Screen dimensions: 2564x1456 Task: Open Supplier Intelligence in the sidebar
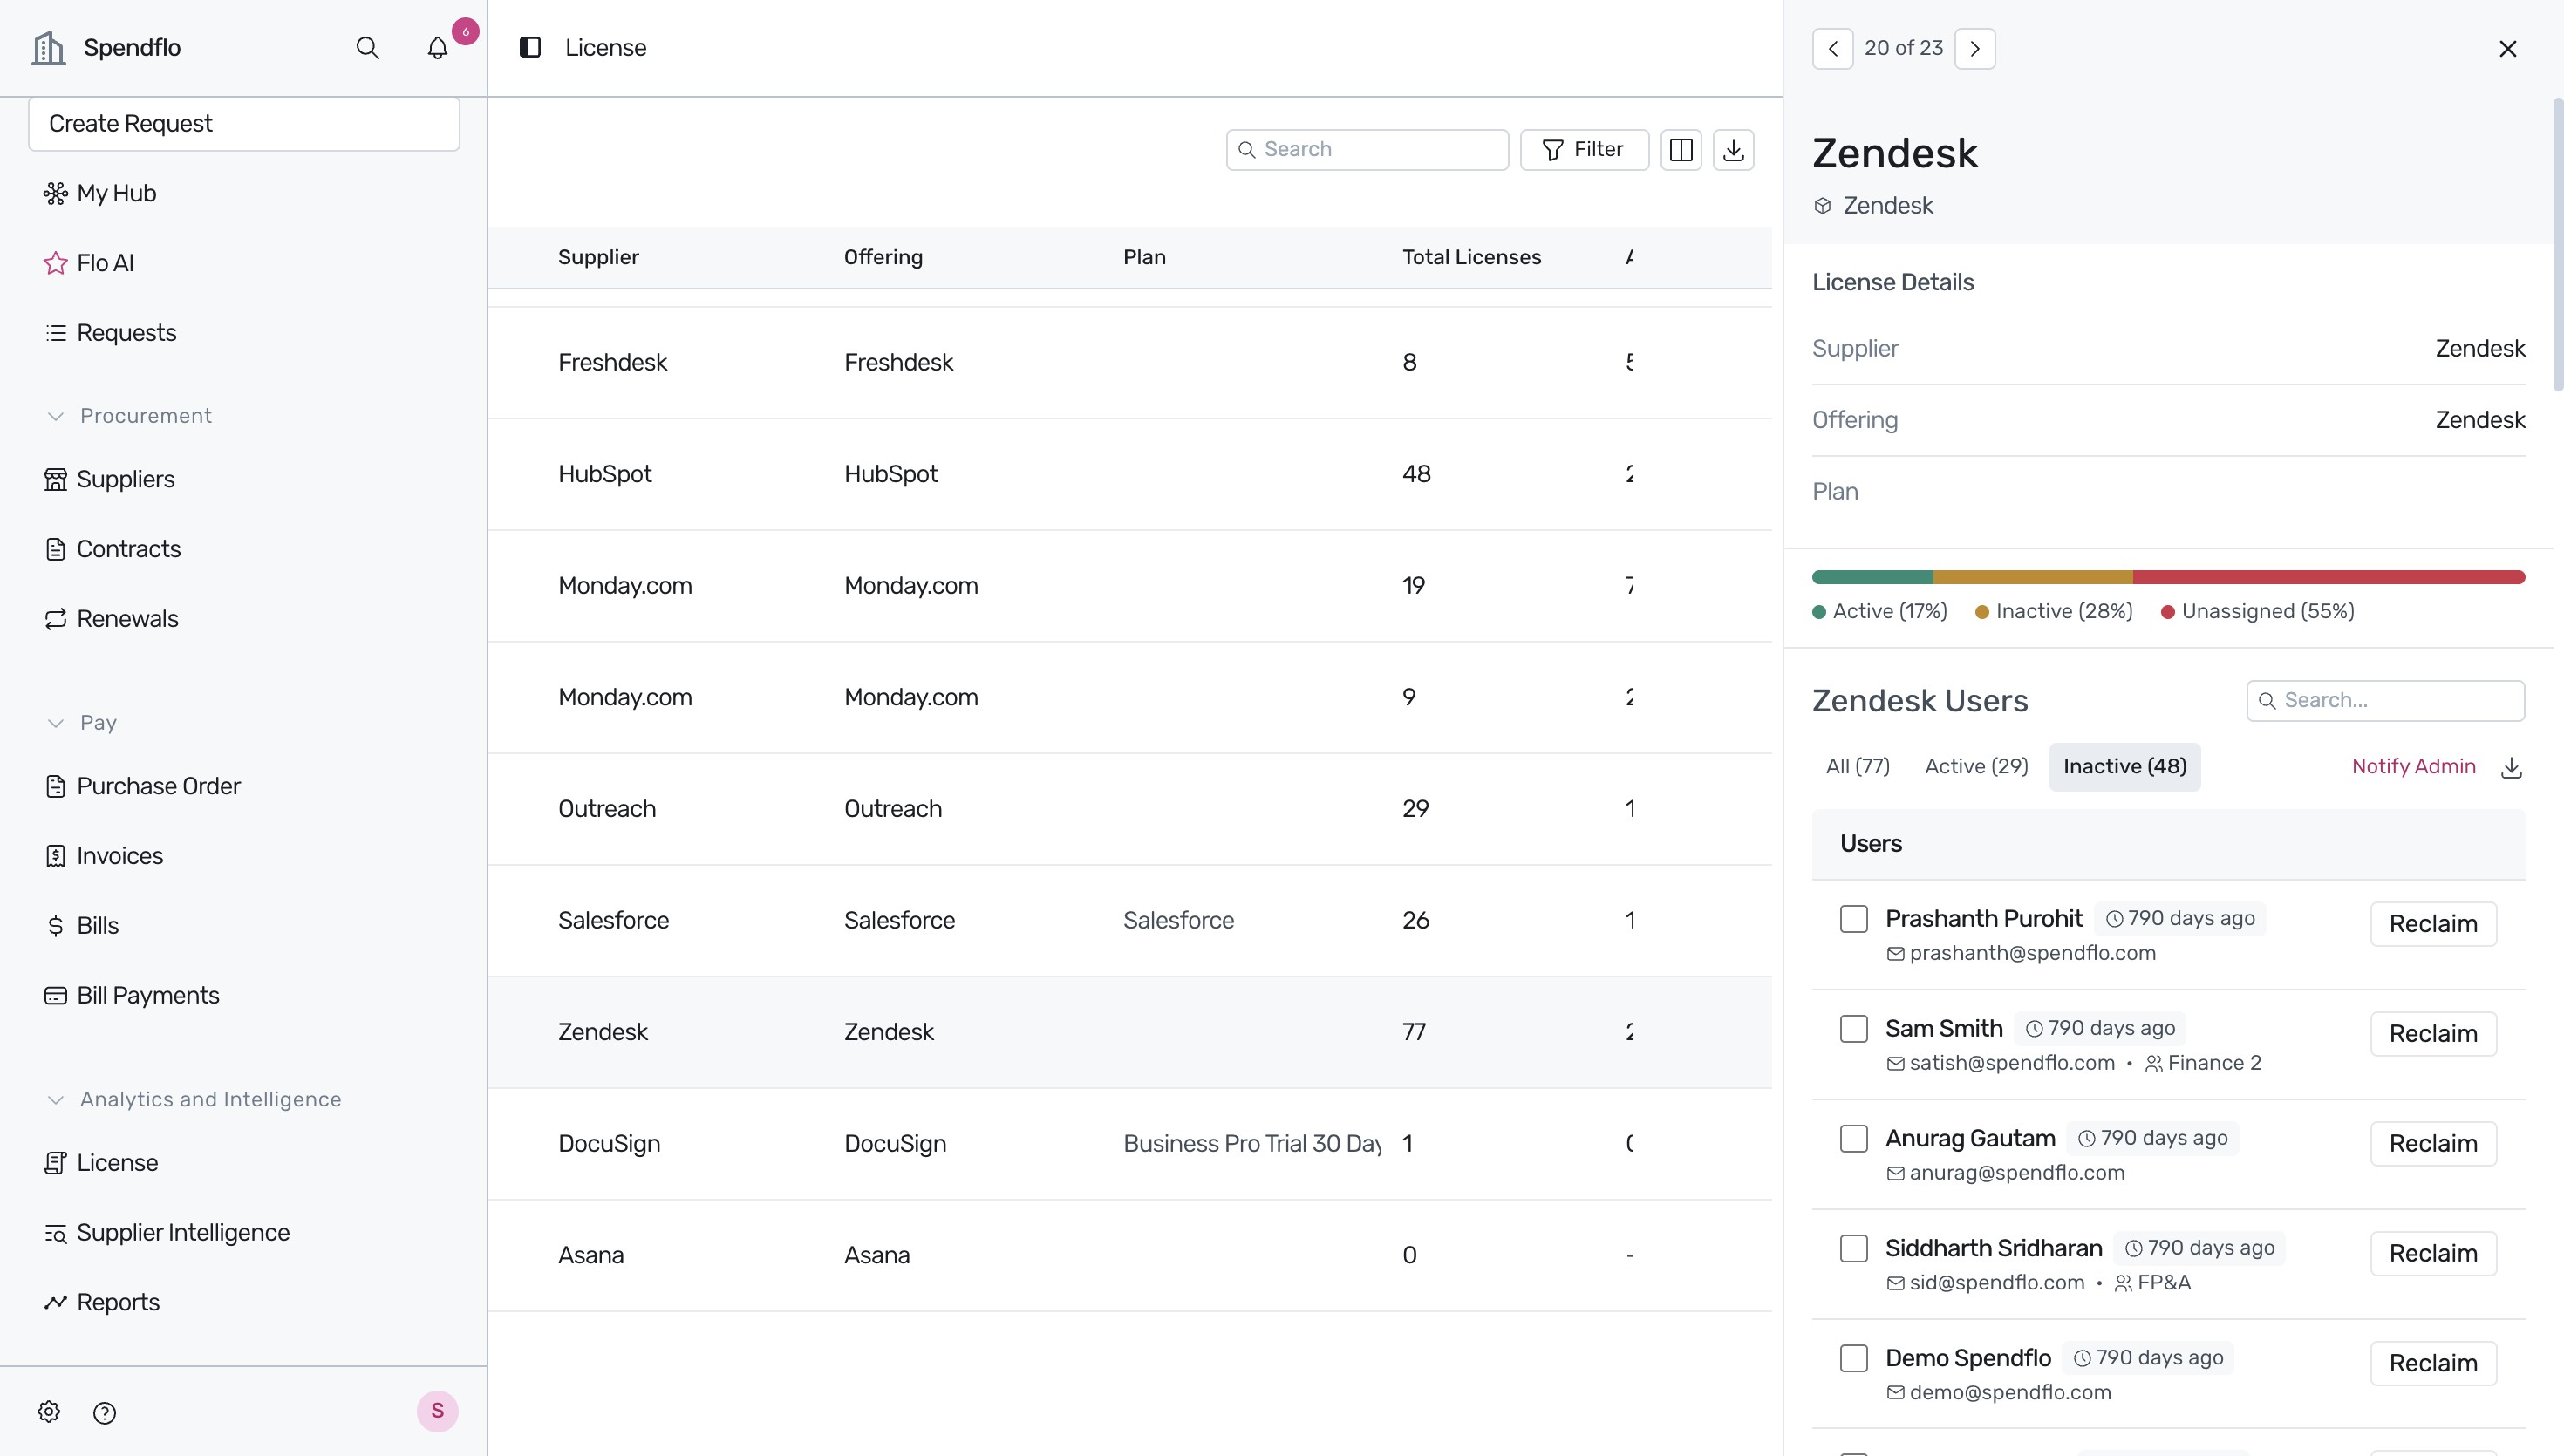[x=166, y=1232]
